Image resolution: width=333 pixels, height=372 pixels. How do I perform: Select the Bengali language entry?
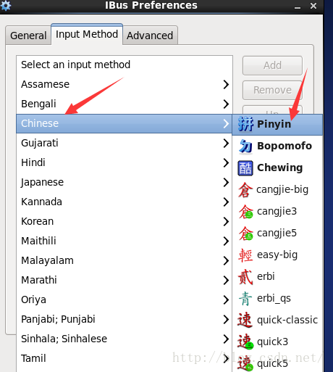(x=125, y=104)
